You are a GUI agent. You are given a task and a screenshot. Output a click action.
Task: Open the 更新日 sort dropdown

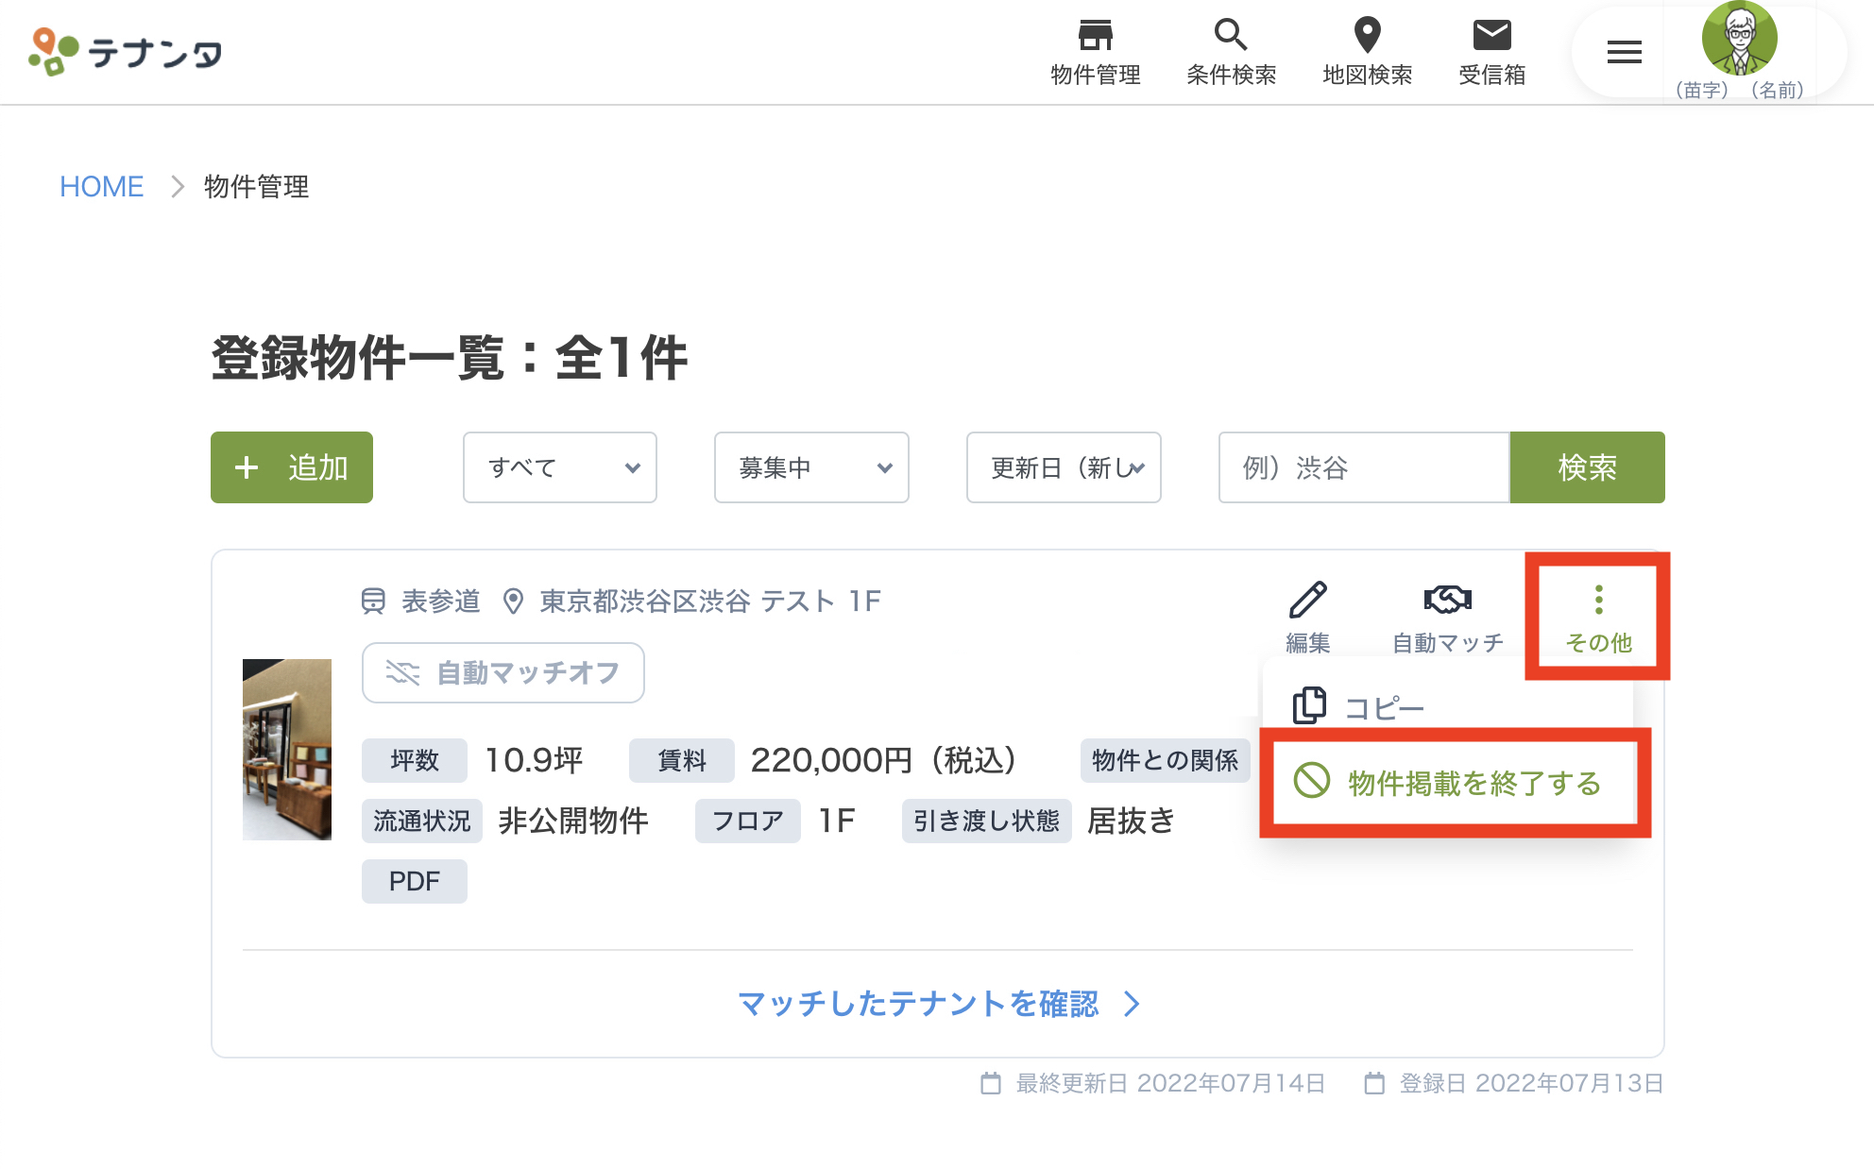click(1064, 467)
